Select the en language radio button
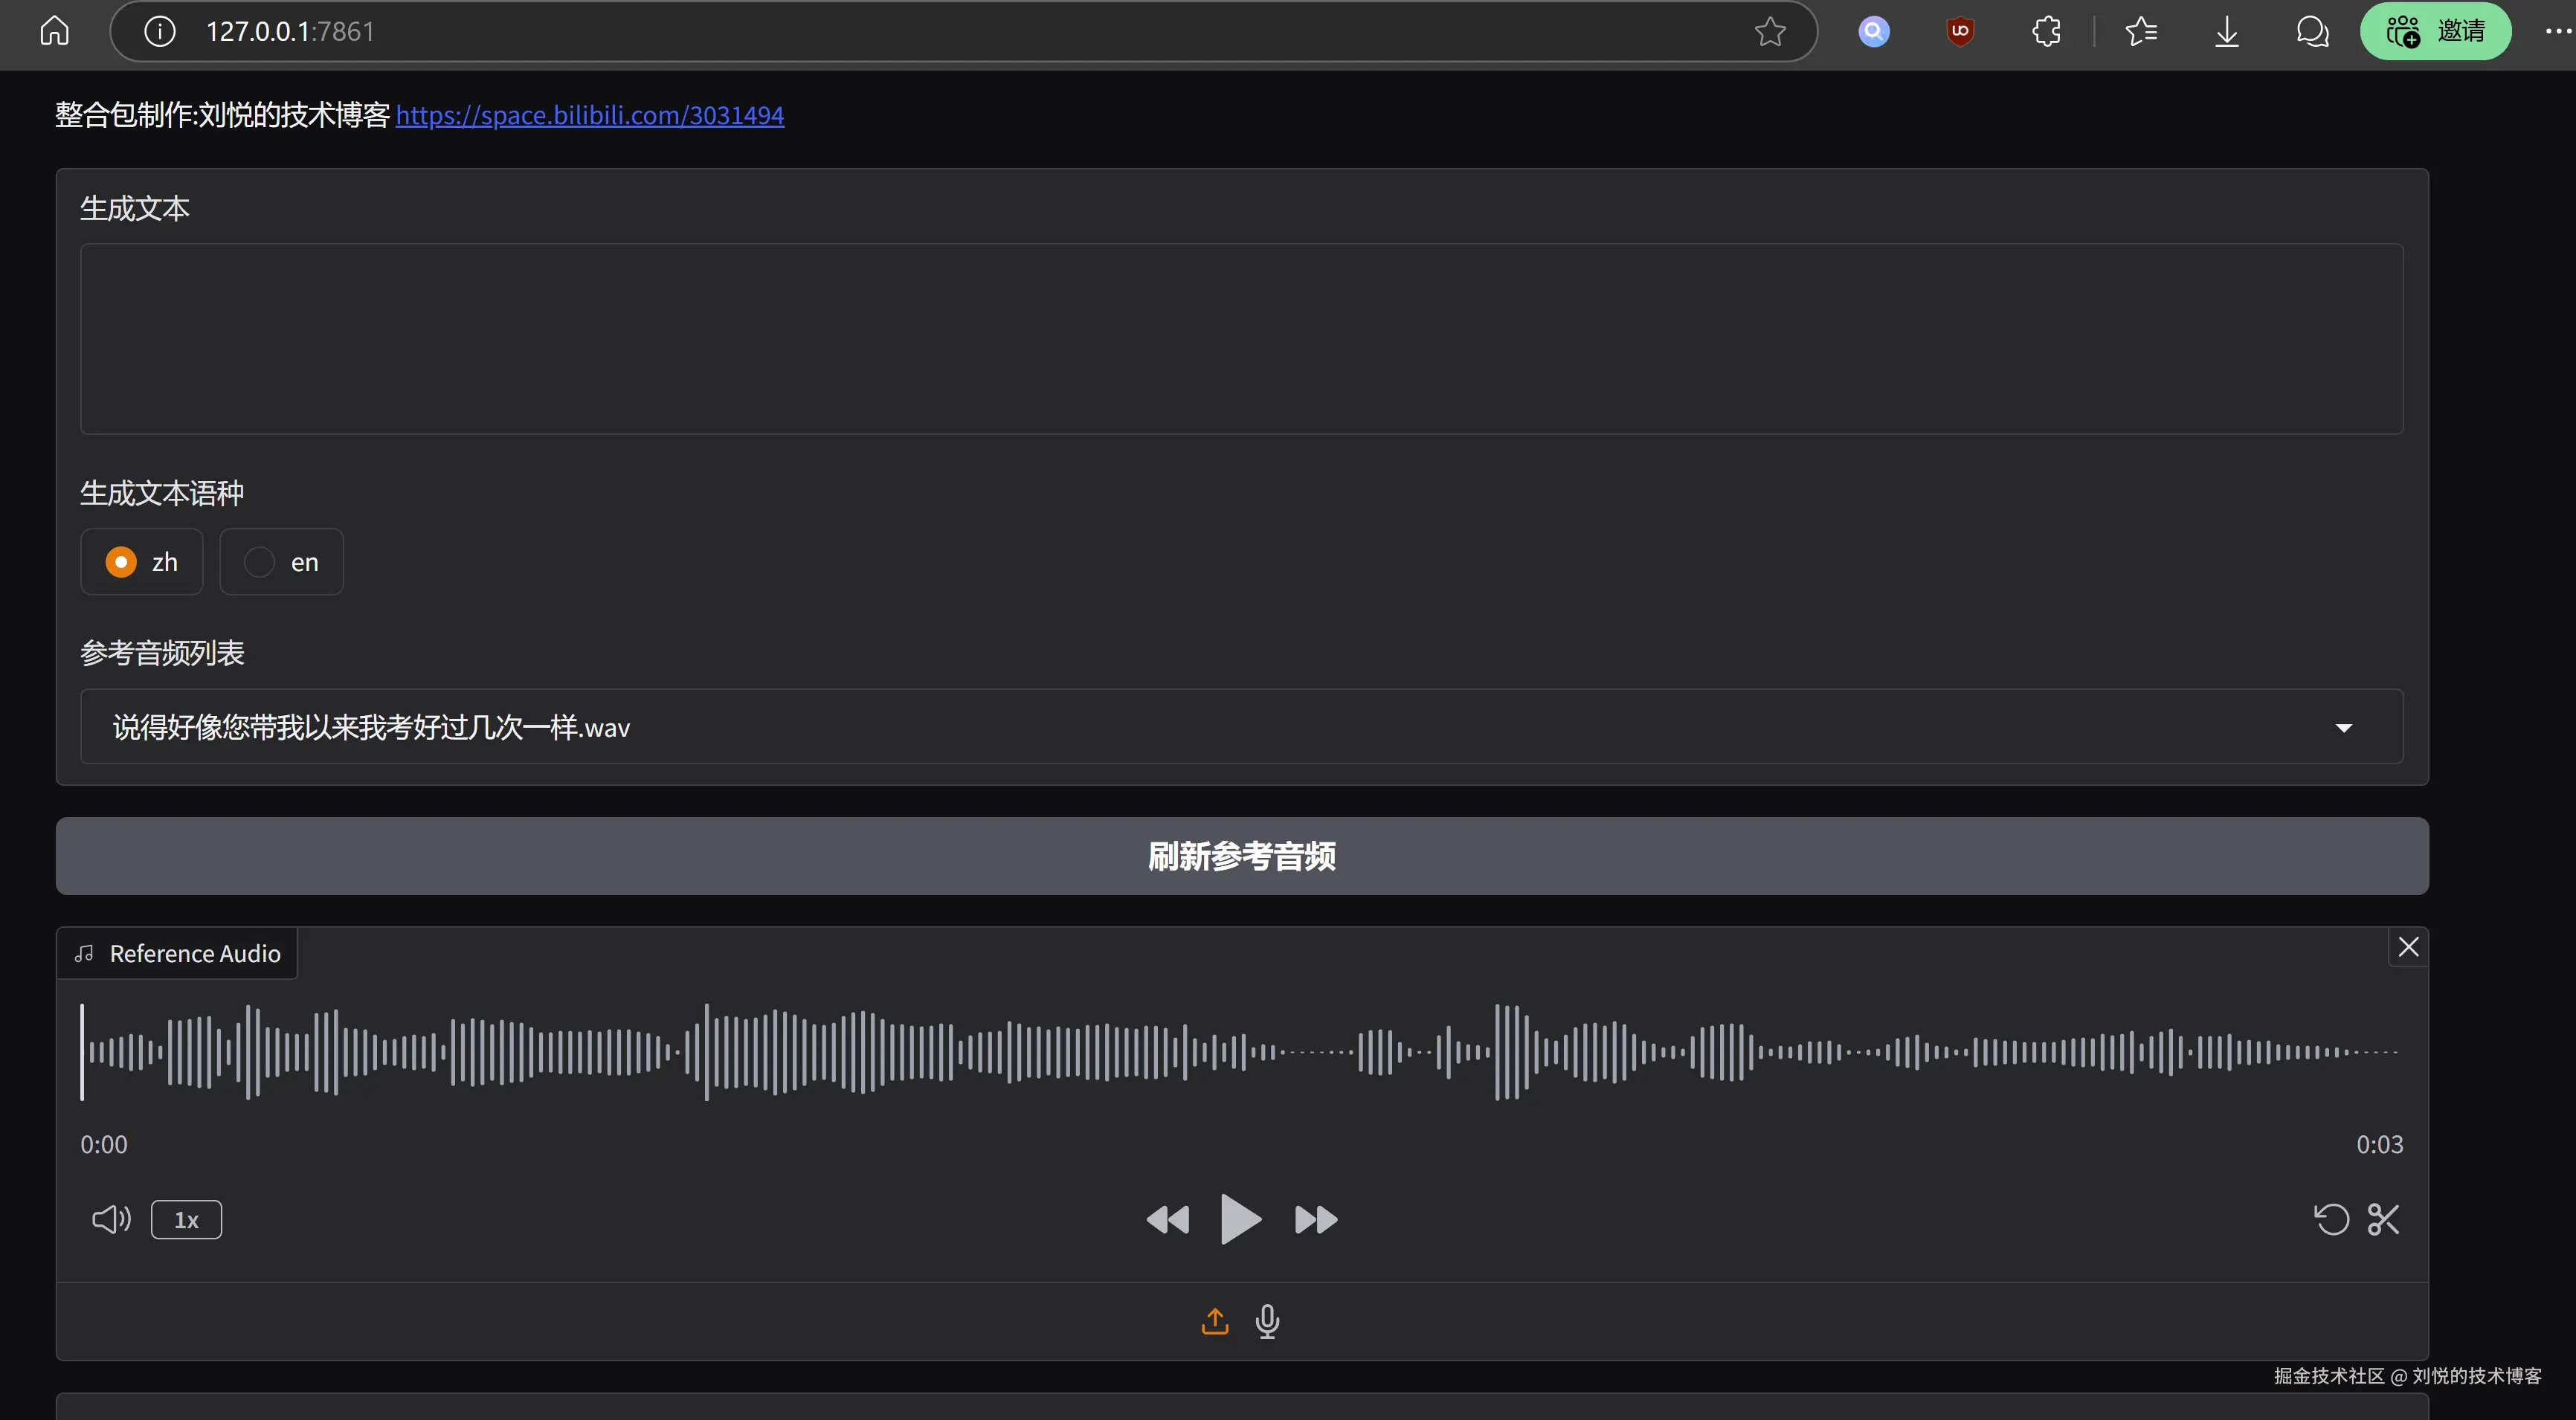This screenshot has height=1420, width=2576. click(x=259, y=562)
